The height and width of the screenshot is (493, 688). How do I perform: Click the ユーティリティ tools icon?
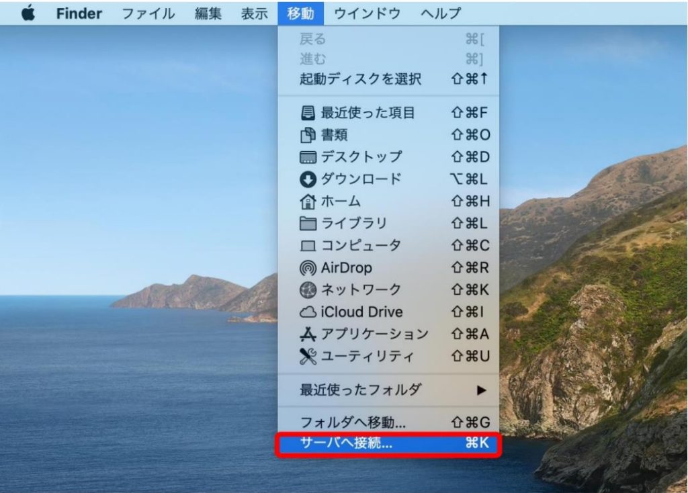click(x=308, y=356)
